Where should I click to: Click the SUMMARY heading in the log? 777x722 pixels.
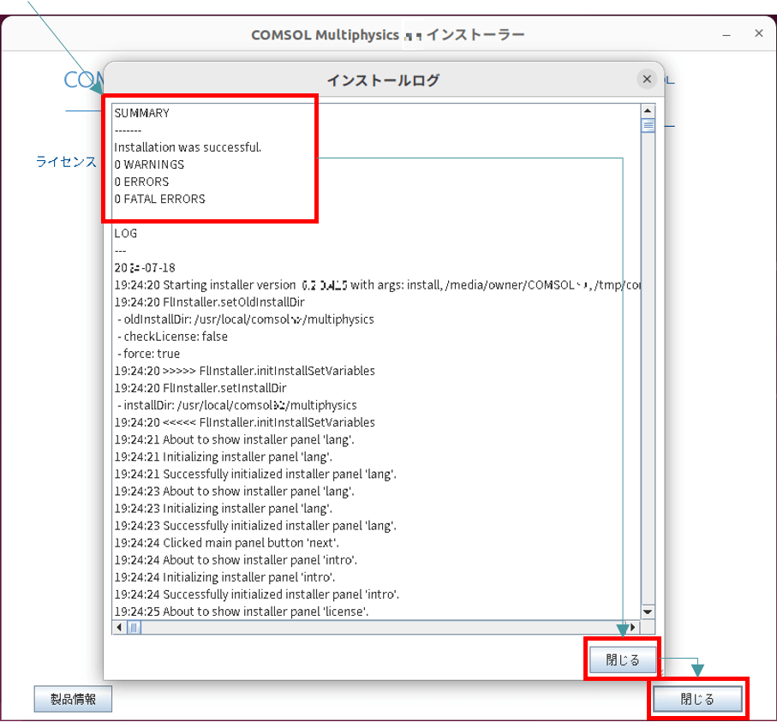click(141, 113)
